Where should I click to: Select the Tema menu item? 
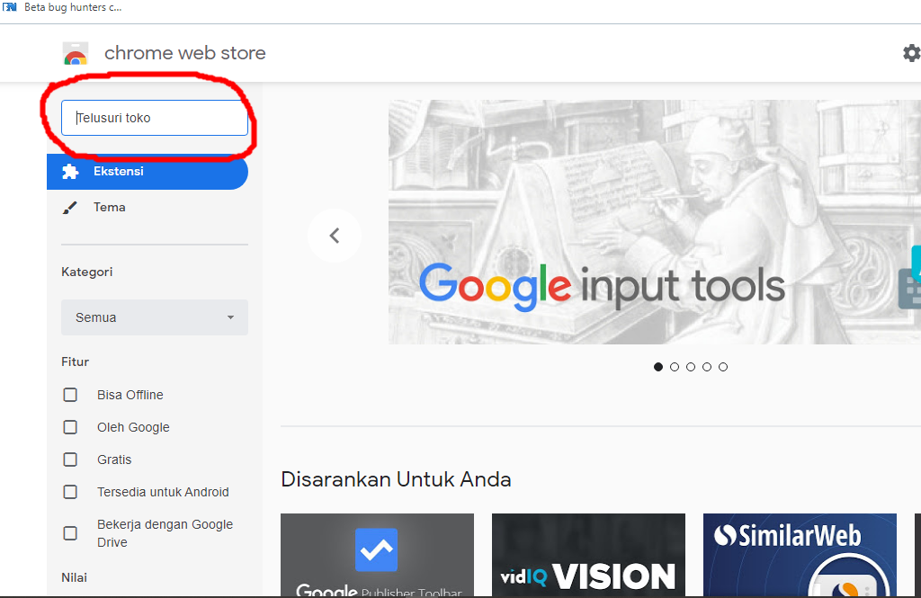(148, 208)
